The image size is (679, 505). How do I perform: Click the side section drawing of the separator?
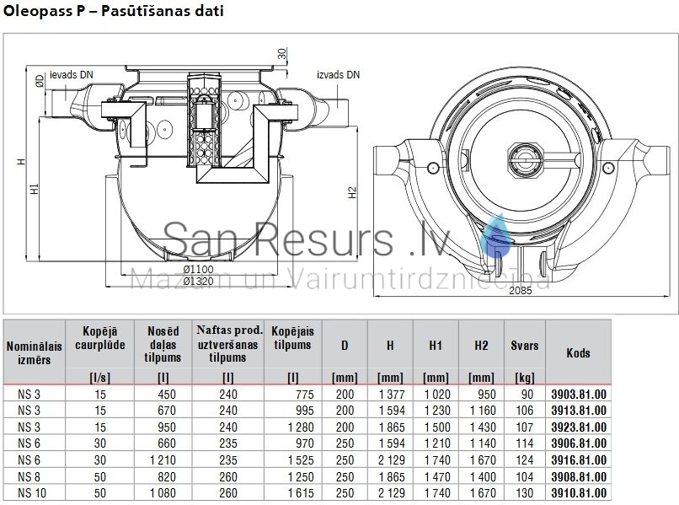(198, 163)
